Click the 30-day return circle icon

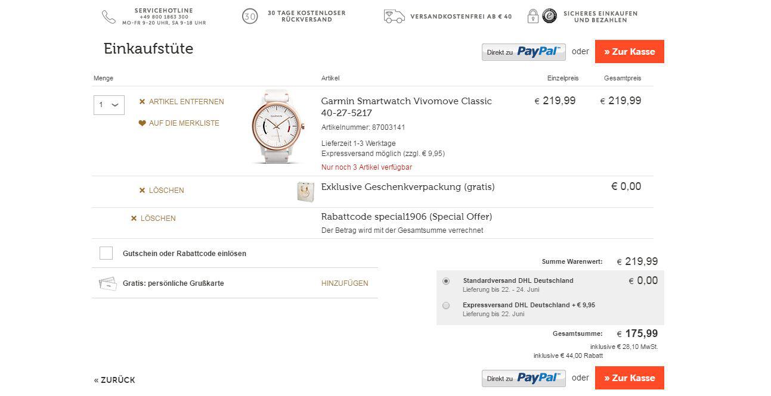coord(250,17)
